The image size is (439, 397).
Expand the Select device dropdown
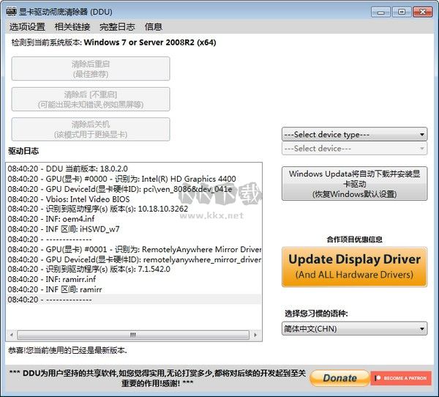tap(354, 148)
